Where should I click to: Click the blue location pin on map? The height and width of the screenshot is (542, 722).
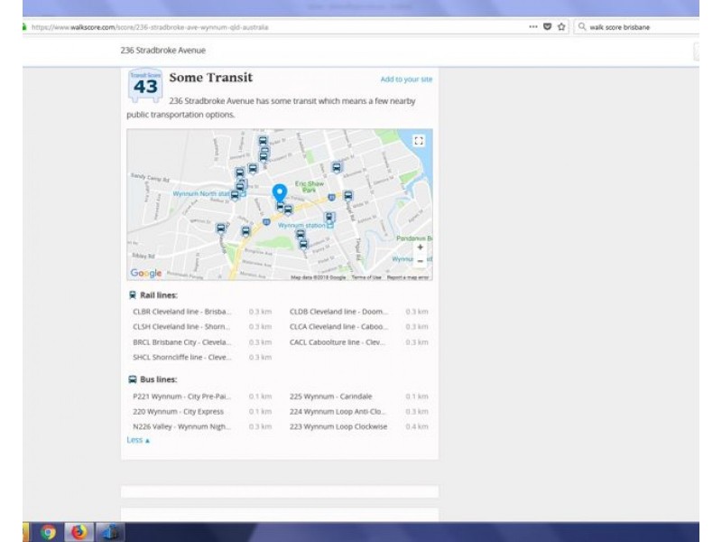tap(280, 192)
